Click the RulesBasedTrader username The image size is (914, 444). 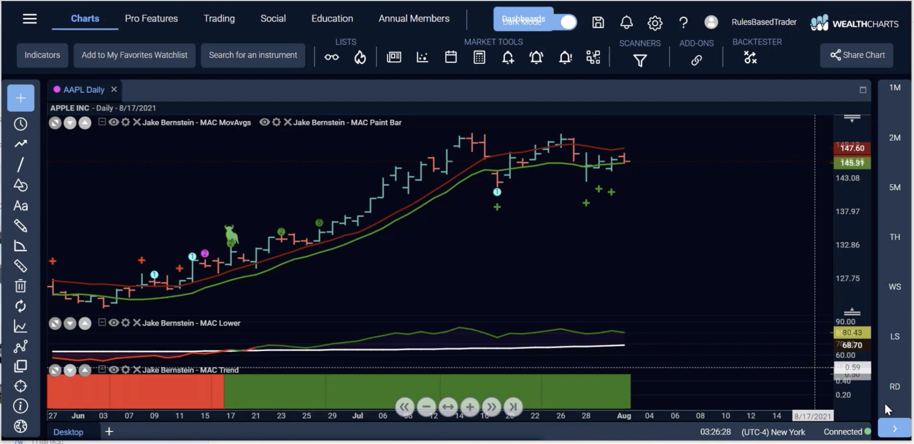(x=764, y=22)
